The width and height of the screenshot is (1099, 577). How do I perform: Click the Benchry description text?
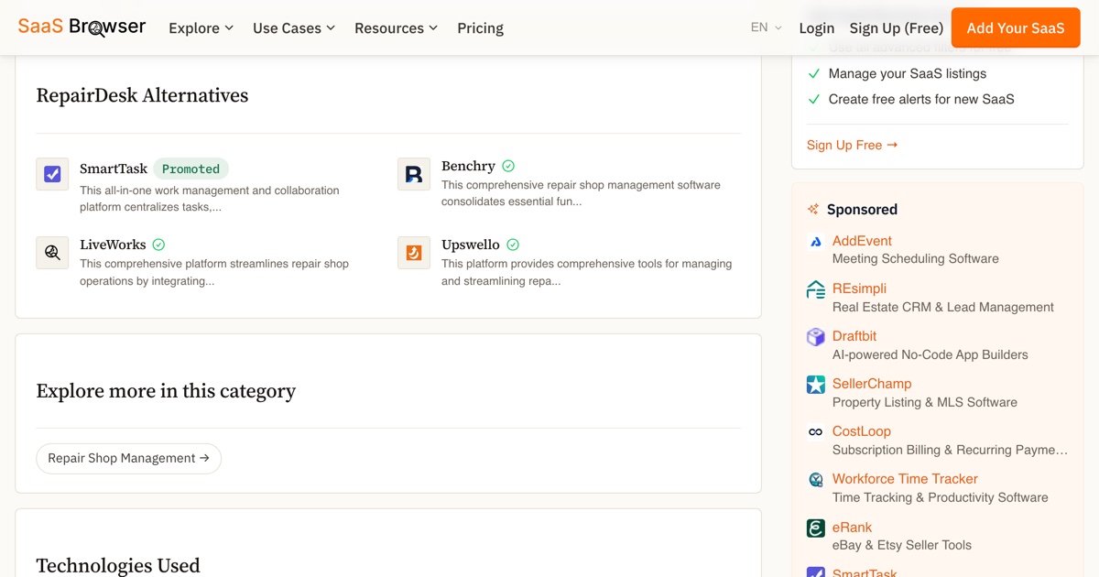point(581,193)
